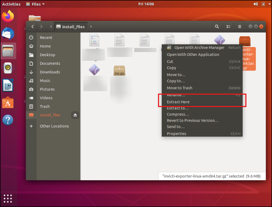The height and width of the screenshot is (207, 272).
Task: Open the Files app menu in top bar
Action: point(35,4)
